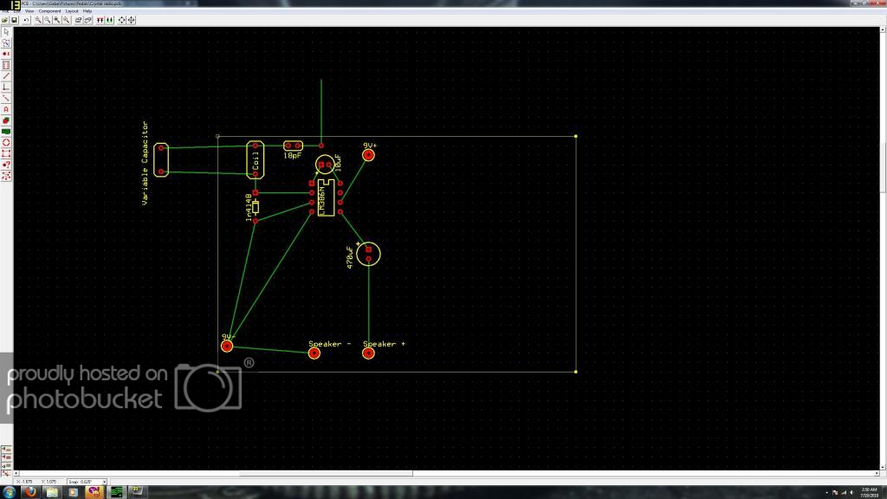Click the Save disk icon
This screenshot has height=499, width=887.
click(15, 20)
